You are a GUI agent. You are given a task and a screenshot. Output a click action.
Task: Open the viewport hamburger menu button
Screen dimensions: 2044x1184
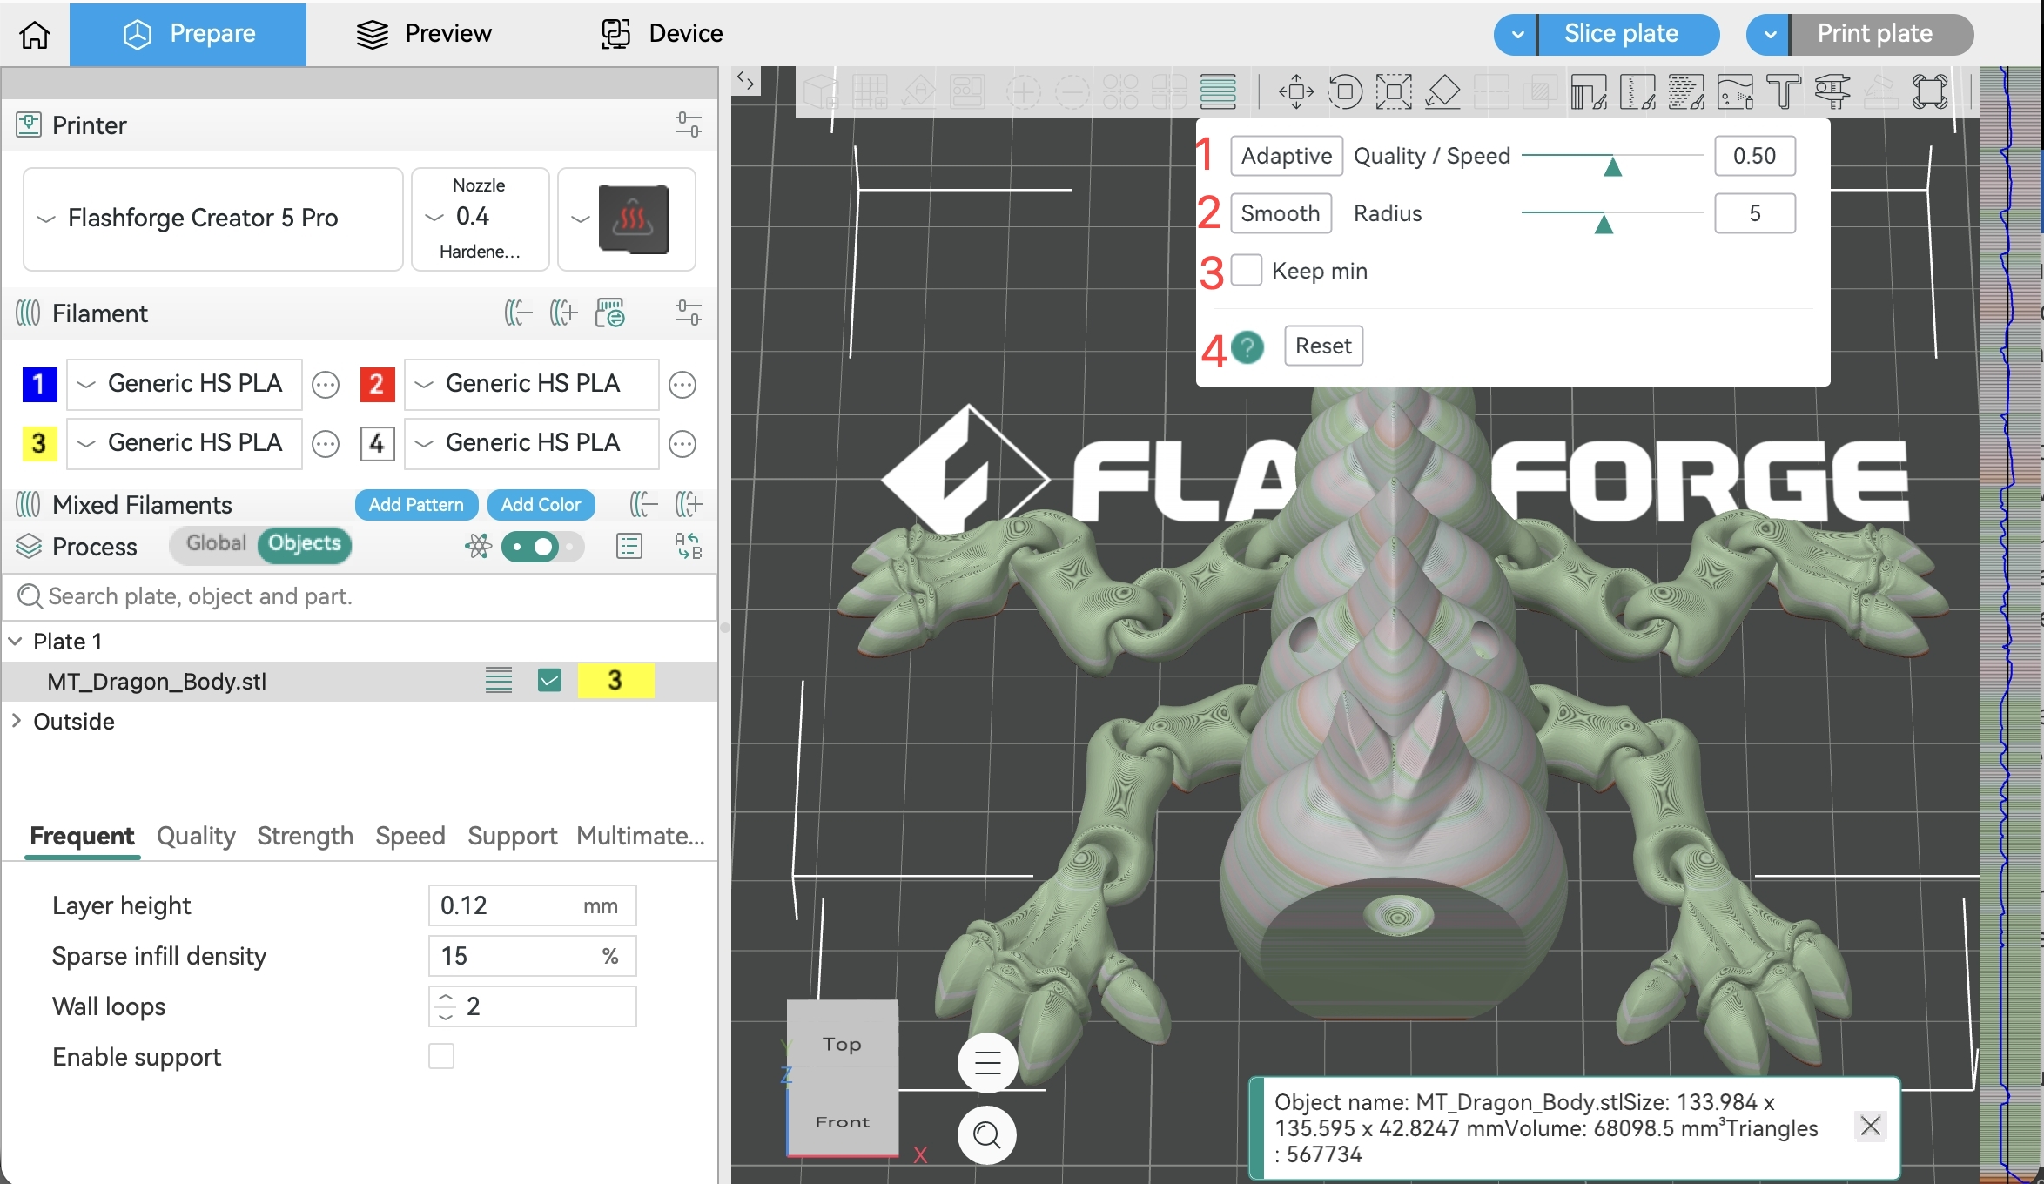pos(988,1063)
